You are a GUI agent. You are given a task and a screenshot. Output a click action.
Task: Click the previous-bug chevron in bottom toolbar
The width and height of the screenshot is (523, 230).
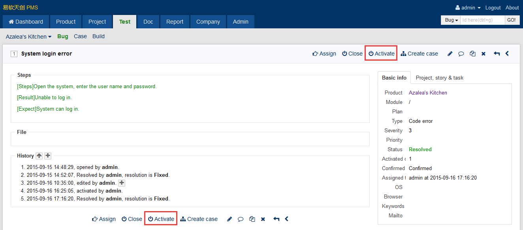click(287, 219)
